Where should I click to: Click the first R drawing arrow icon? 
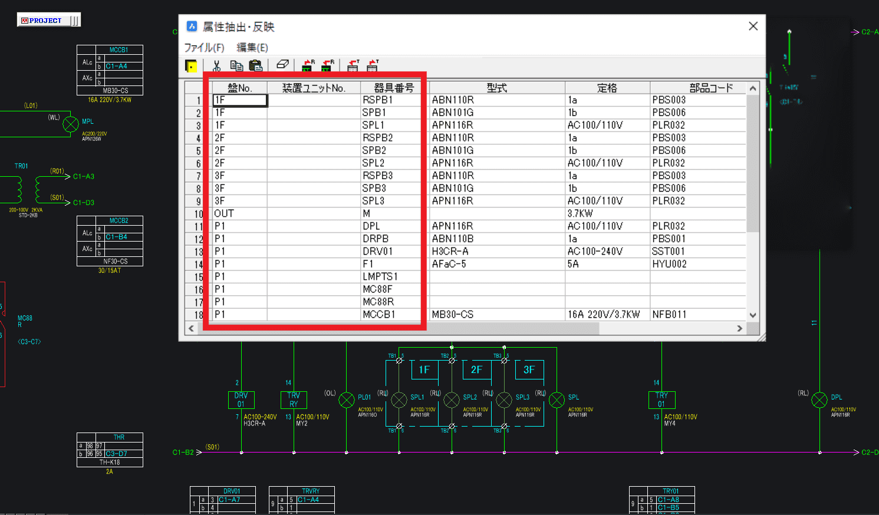[307, 66]
